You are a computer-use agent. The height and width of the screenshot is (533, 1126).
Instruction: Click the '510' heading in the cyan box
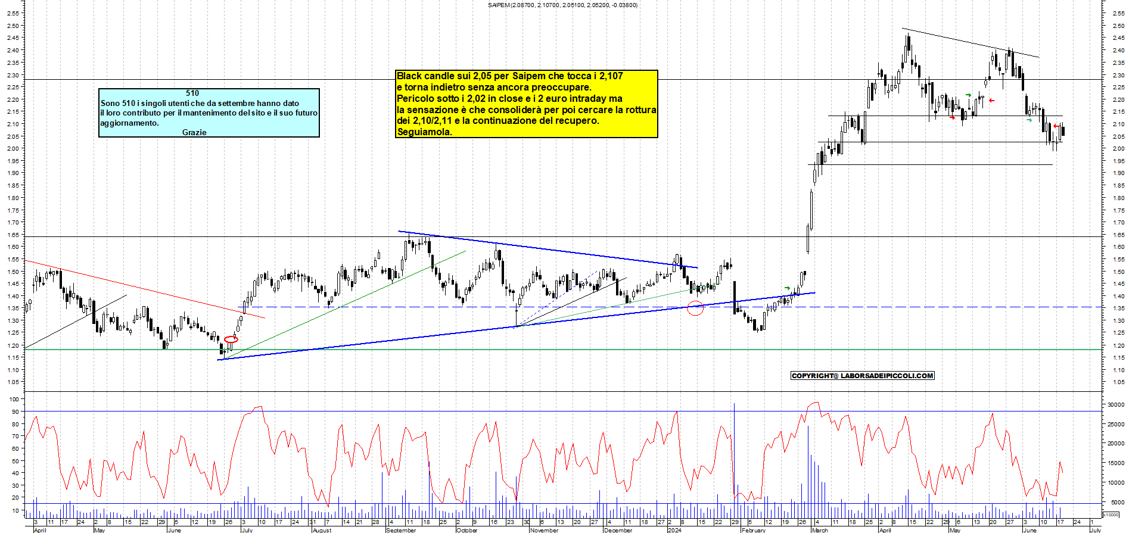coord(192,93)
